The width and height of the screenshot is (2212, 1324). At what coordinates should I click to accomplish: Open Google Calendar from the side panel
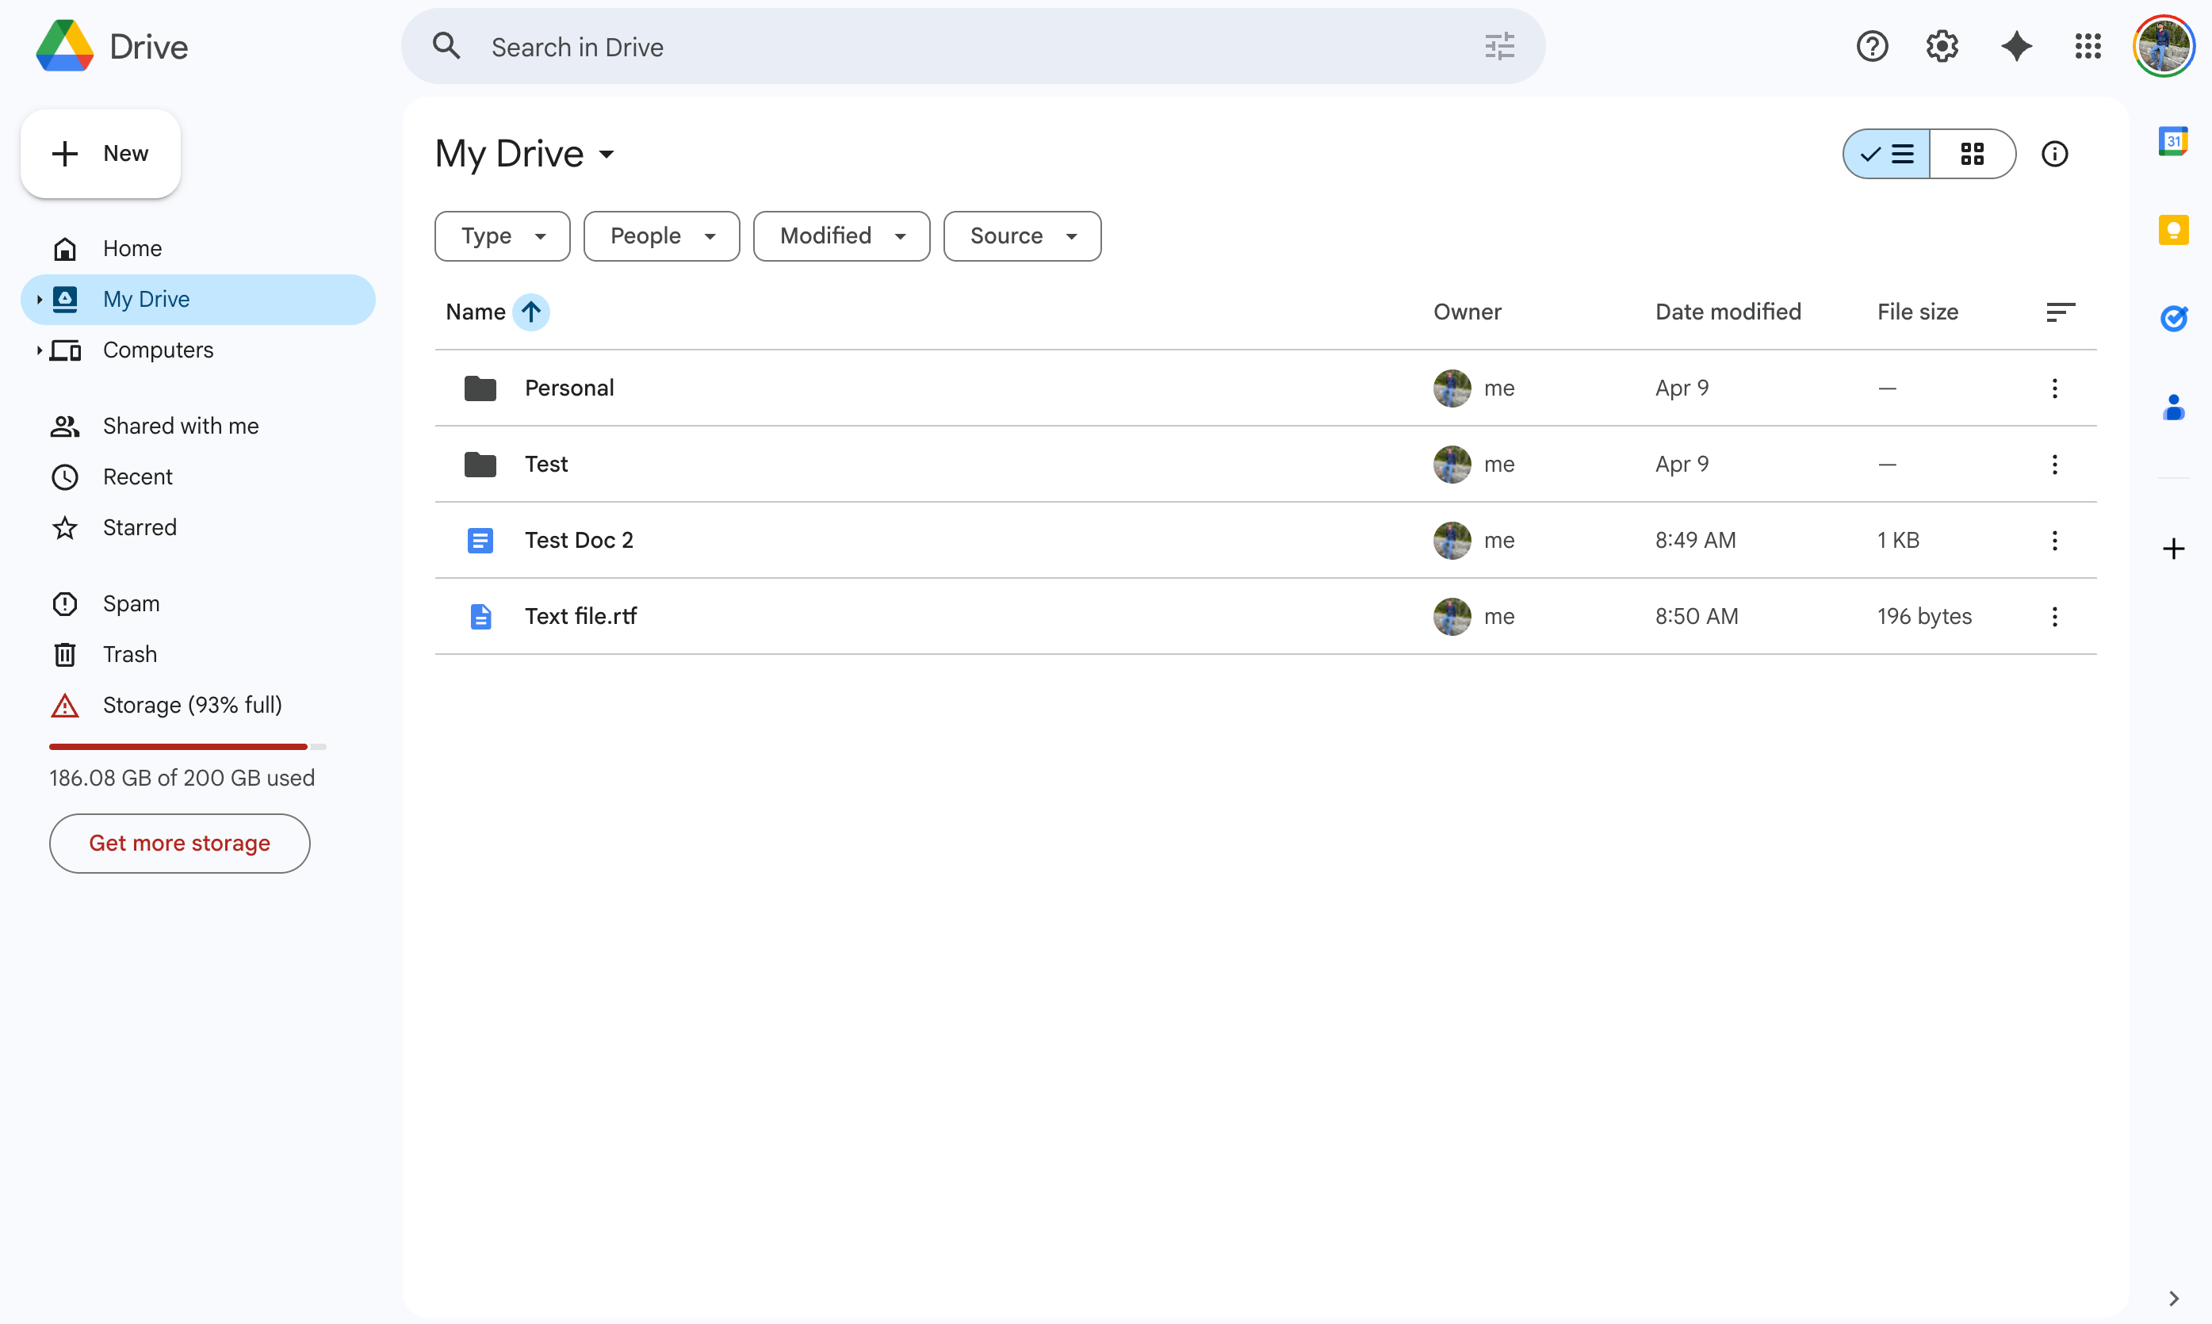click(x=2174, y=140)
